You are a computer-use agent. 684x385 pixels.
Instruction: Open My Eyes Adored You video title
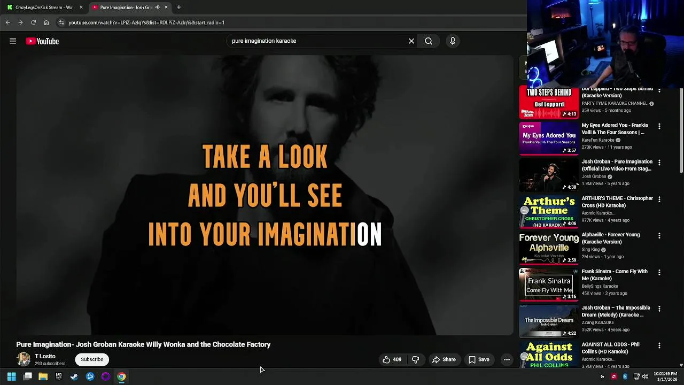(615, 129)
